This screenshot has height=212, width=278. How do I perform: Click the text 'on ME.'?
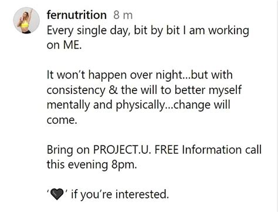point(64,45)
